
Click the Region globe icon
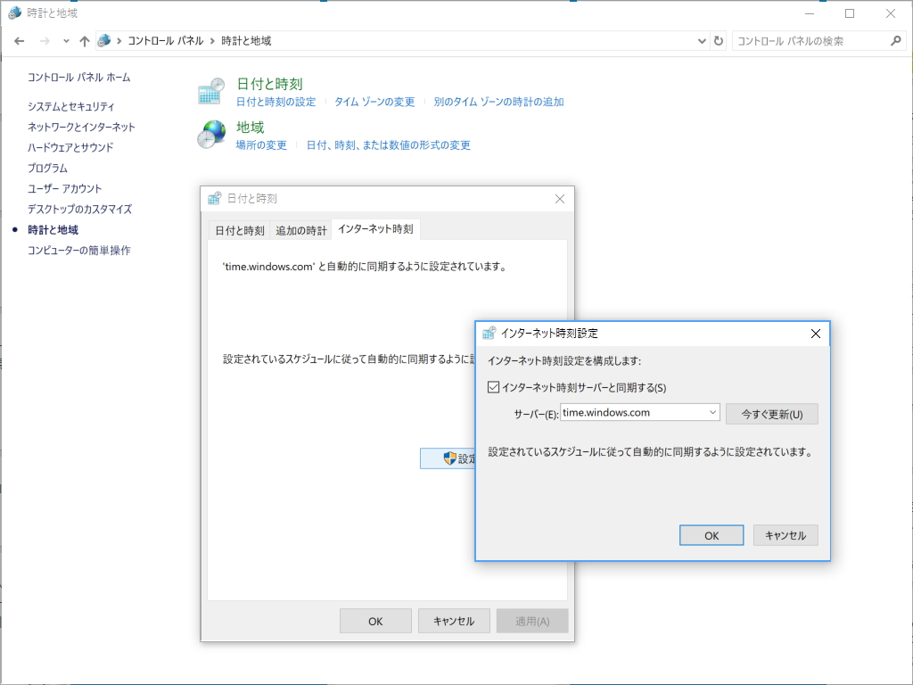[210, 134]
